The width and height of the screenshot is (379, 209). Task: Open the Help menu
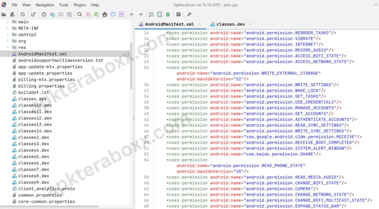[95, 5]
